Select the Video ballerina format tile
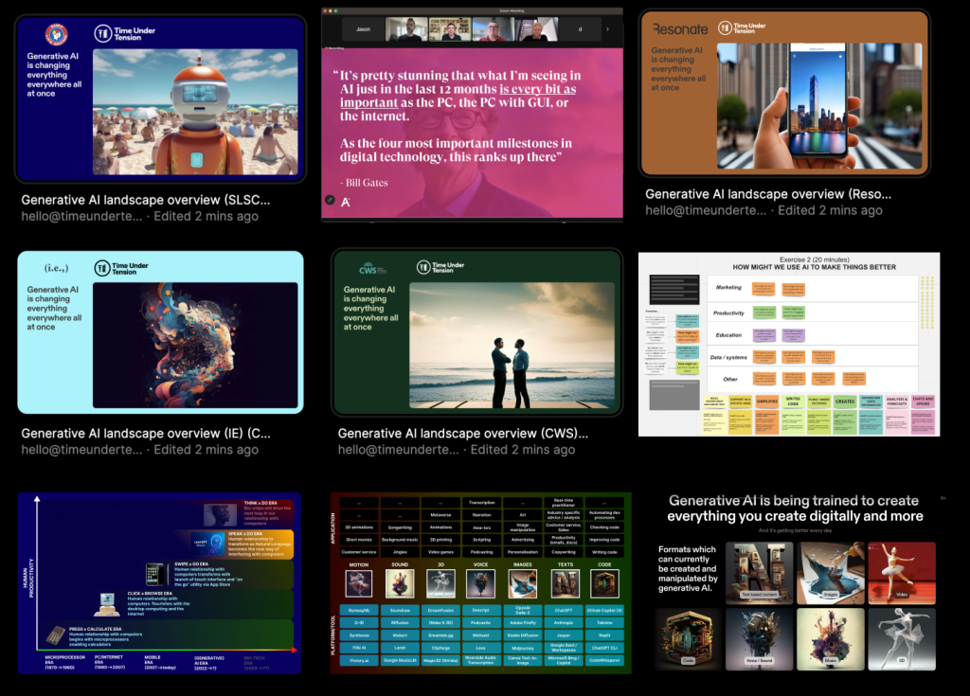Image resolution: width=970 pixels, height=696 pixels. coord(902,572)
